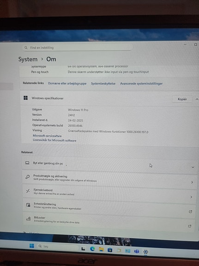
Task: Open Avancerede systemindstillinger link
Action: tap(141, 83)
